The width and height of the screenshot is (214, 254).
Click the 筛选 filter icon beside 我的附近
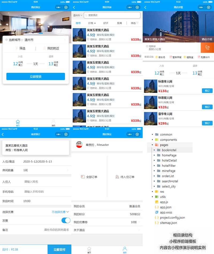click(x=16, y=48)
